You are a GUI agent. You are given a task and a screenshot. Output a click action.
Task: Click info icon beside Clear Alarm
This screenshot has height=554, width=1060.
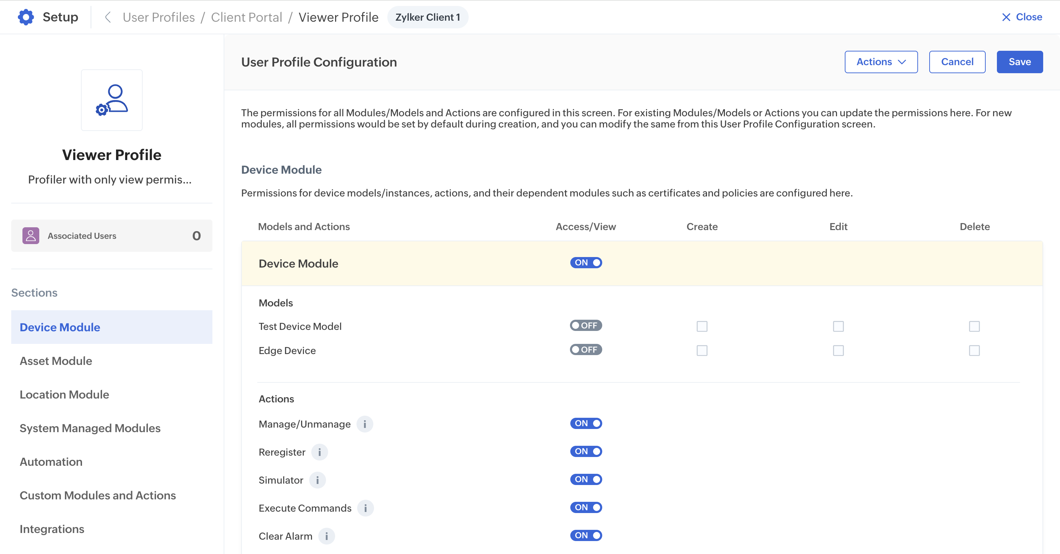click(326, 536)
